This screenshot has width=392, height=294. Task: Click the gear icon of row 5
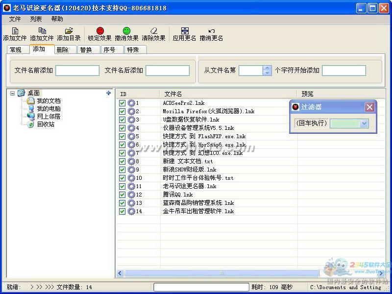pyautogui.click(x=131, y=136)
